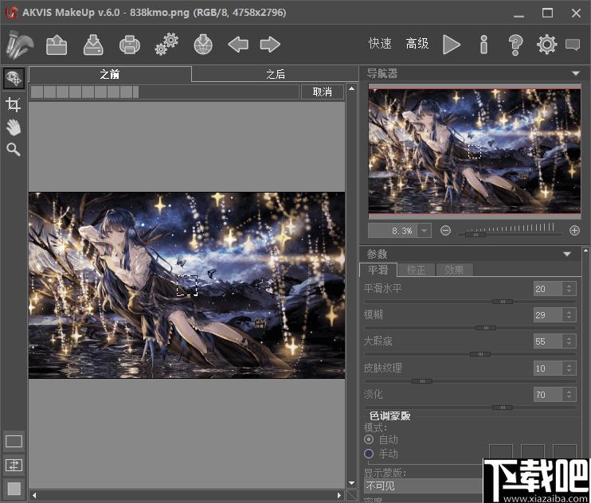
Task: Open help with the question mark icon
Action: 515,45
